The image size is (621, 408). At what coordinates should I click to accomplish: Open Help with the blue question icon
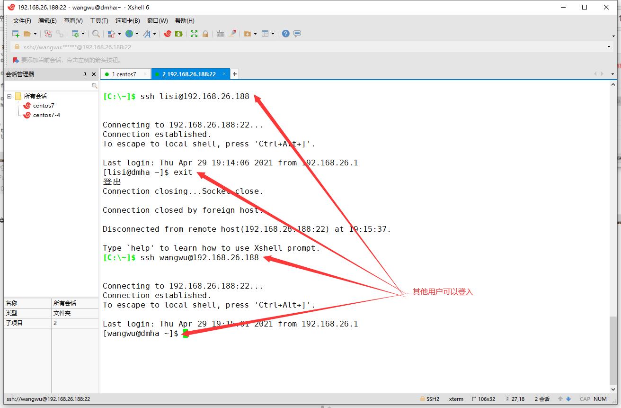(286, 34)
